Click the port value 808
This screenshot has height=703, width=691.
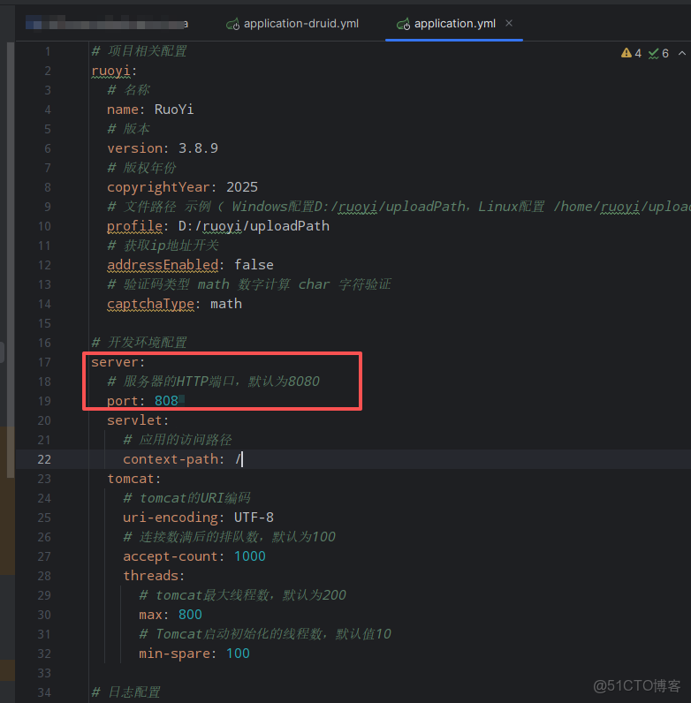[166, 401]
